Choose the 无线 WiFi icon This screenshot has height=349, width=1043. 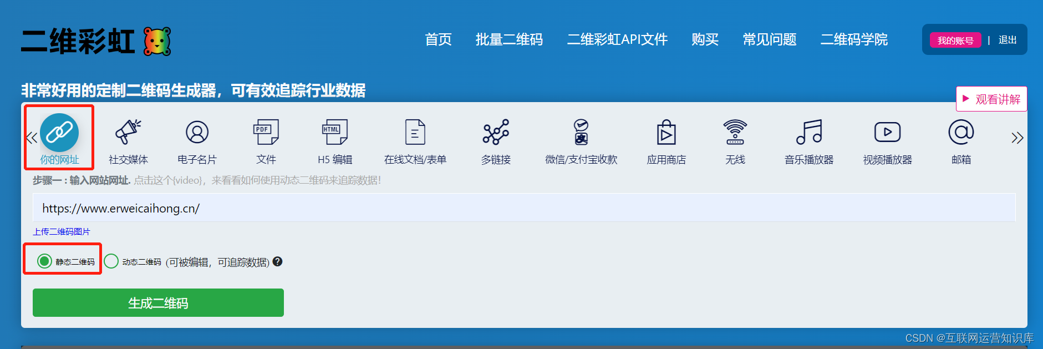click(x=735, y=132)
